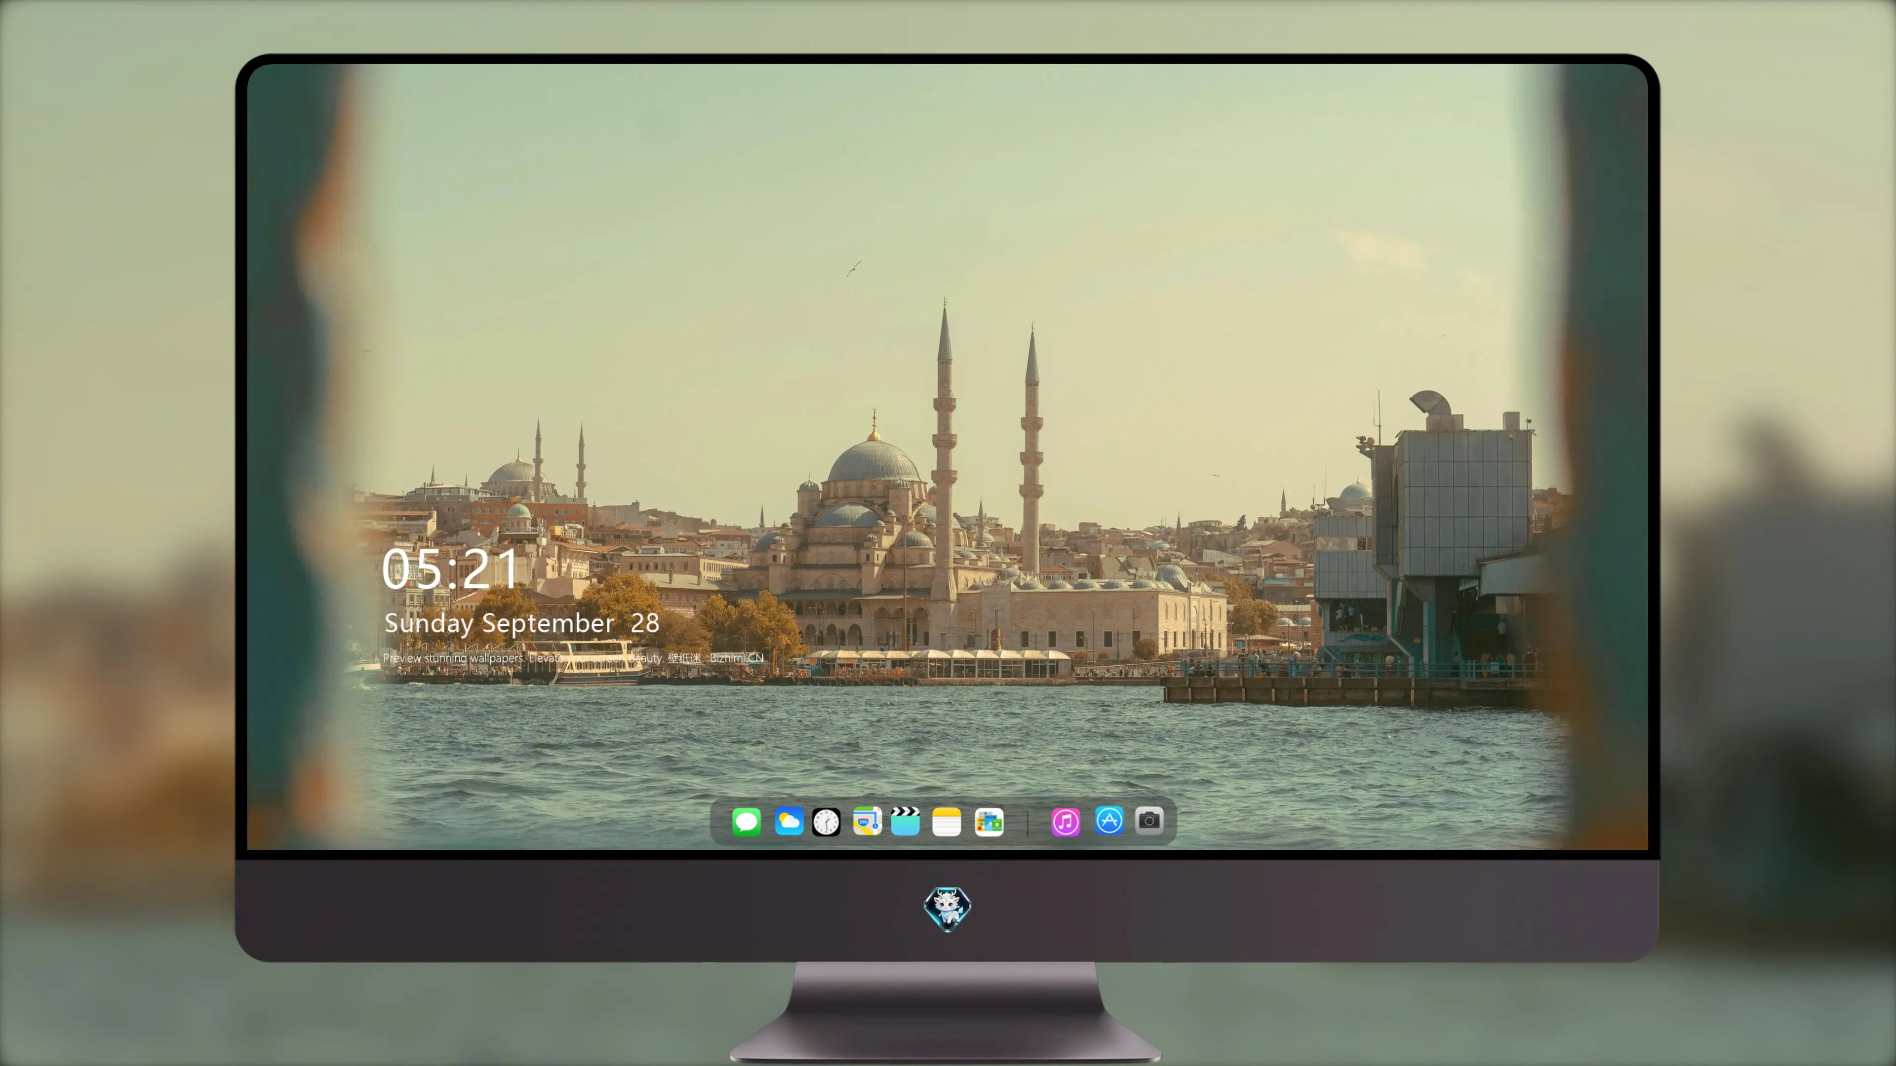Open the yellow Notes app in dock

pos(947,822)
